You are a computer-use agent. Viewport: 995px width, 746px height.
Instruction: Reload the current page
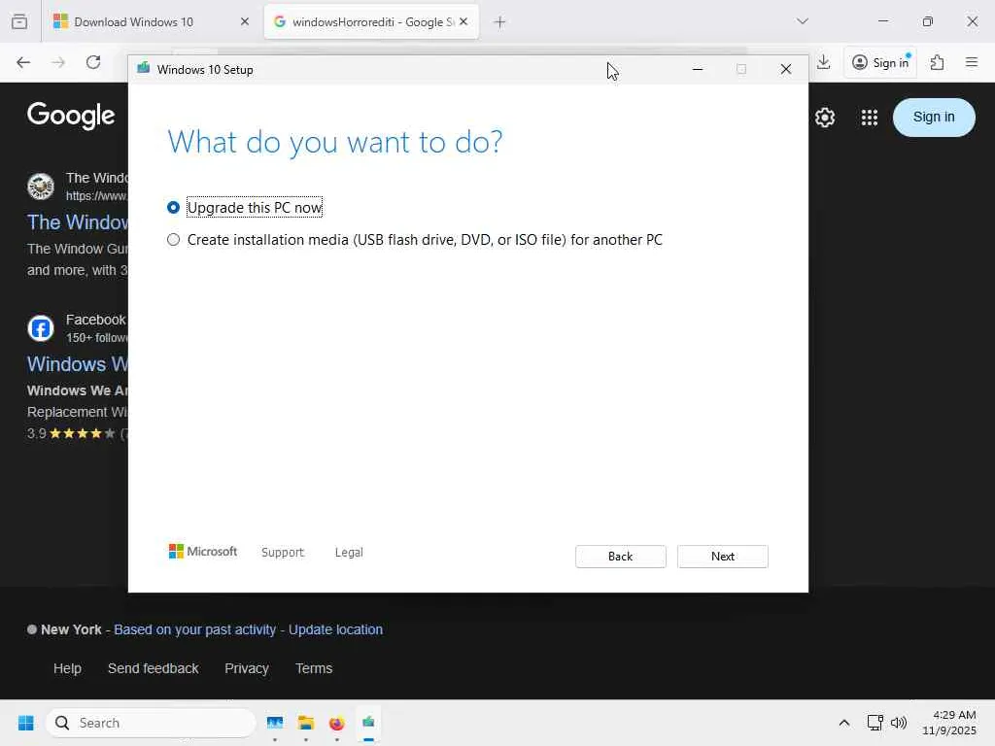[x=93, y=62]
